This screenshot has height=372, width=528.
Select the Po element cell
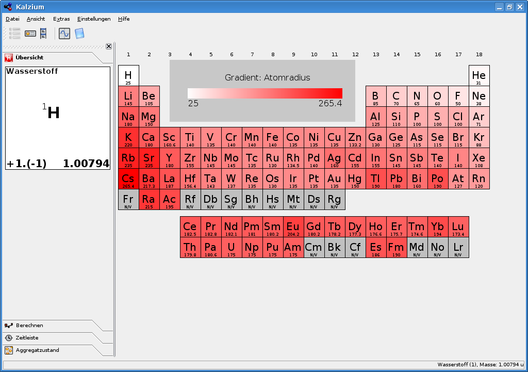click(x=438, y=179)
